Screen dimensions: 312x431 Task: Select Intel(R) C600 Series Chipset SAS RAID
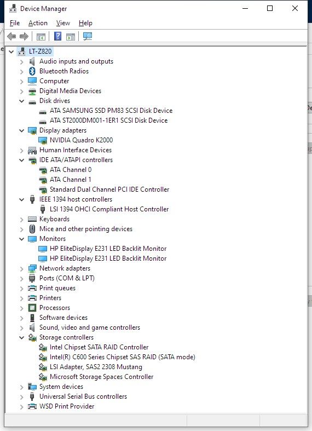coord(123,357)
